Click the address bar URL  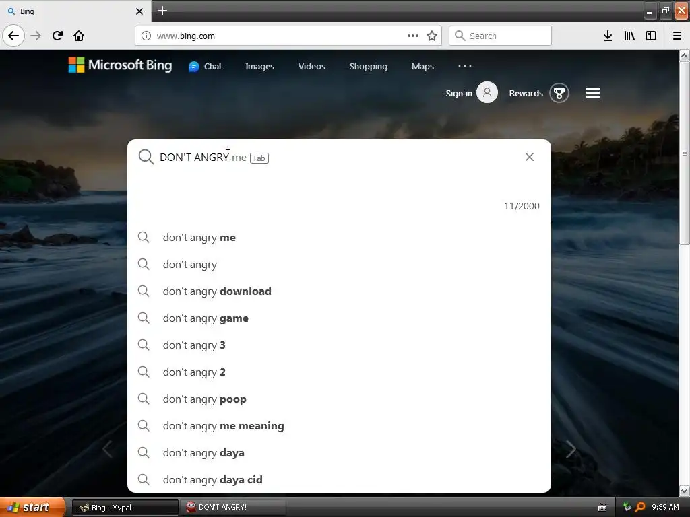tap(186, 36)
